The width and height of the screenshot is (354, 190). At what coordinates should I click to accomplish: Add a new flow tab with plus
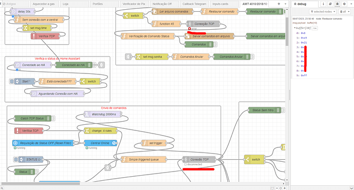tap(279, 4)
